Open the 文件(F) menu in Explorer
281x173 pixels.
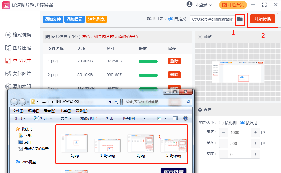pyautogui.click(x=18, y=111)
